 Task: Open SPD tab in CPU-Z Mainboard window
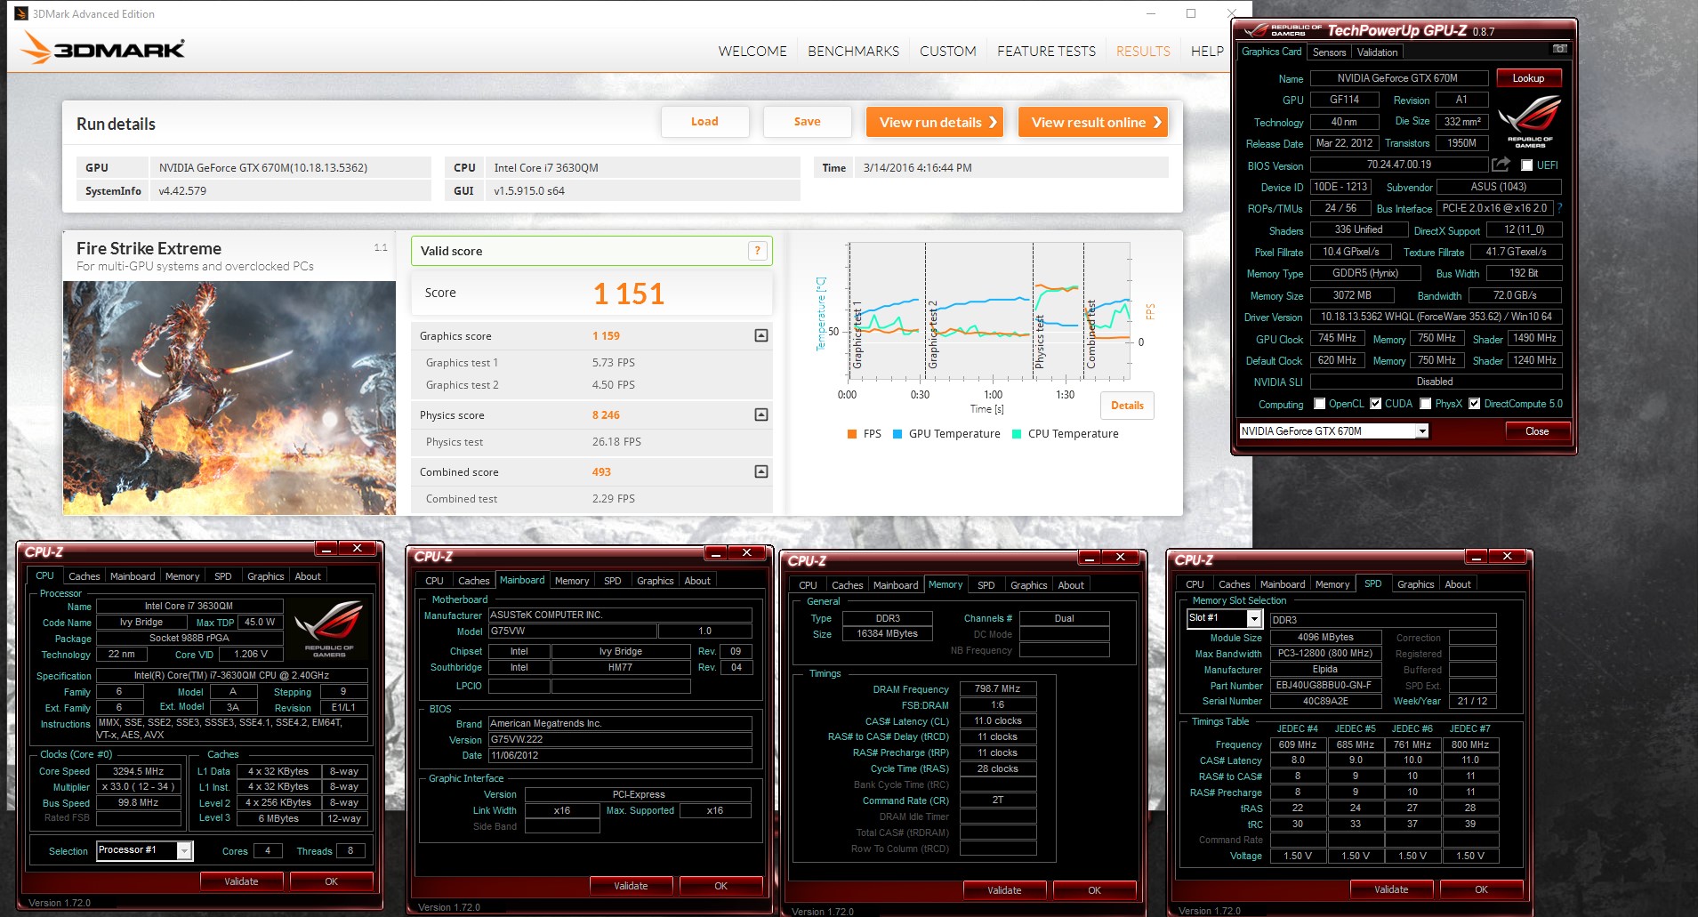point(613,581)
